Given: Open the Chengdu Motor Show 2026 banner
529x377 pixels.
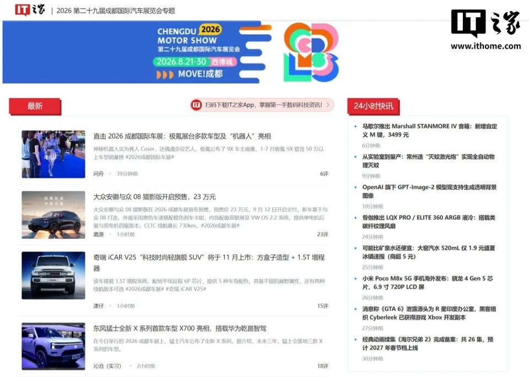Looking at the screenshot, I should [171, 52].
